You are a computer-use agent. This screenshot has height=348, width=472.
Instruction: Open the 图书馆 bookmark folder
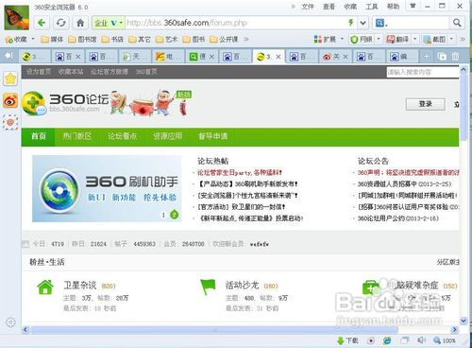82,40
